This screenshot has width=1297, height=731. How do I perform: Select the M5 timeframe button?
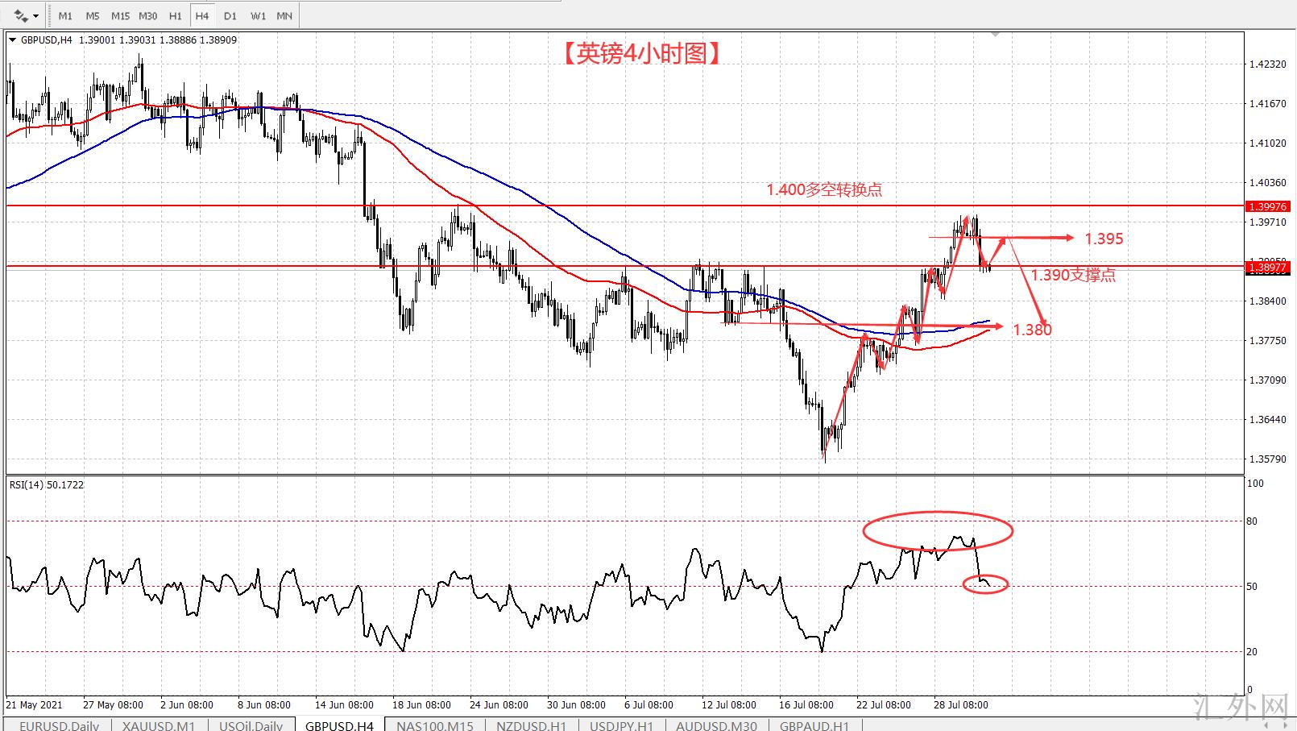(93, 15)
